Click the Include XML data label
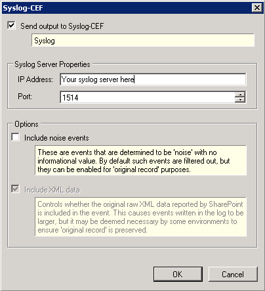Viewport: 265px width, 291px height. (52, 190)
